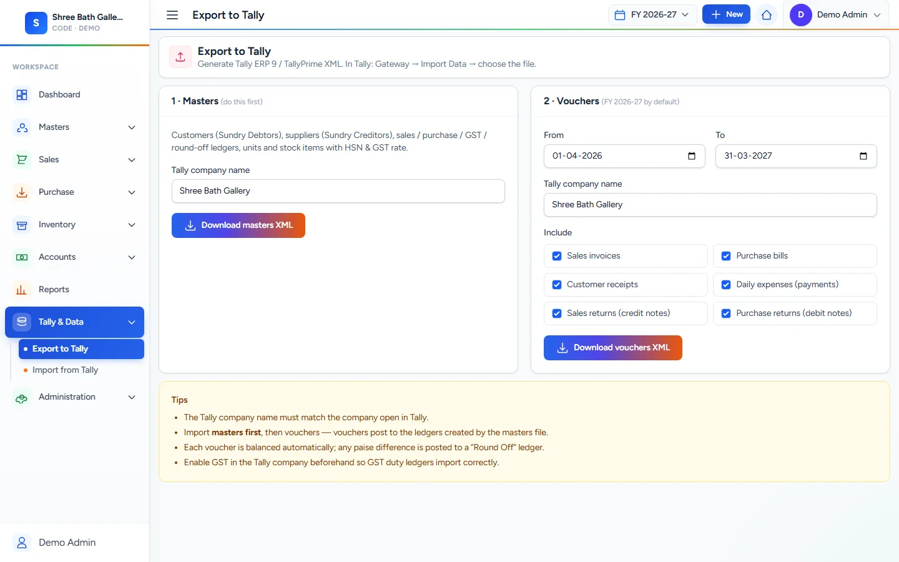Click the 'Tips' heading text
The width and height of the screenshot is (899, 562).
point(180,400)
